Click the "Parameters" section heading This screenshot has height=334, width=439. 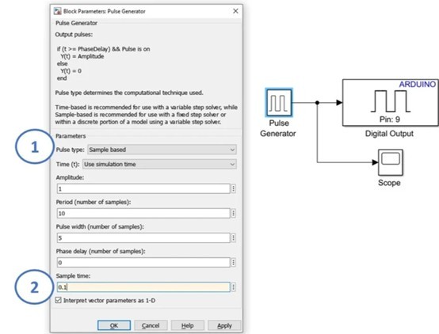point(71,136)
